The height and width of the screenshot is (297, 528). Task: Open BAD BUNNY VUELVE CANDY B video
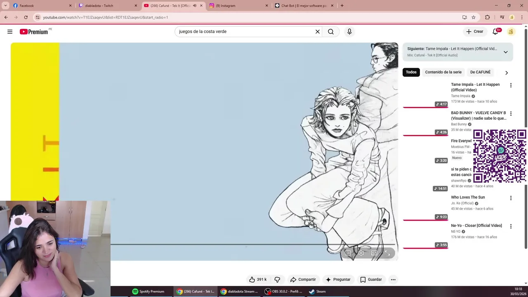[x=478, y=115]
